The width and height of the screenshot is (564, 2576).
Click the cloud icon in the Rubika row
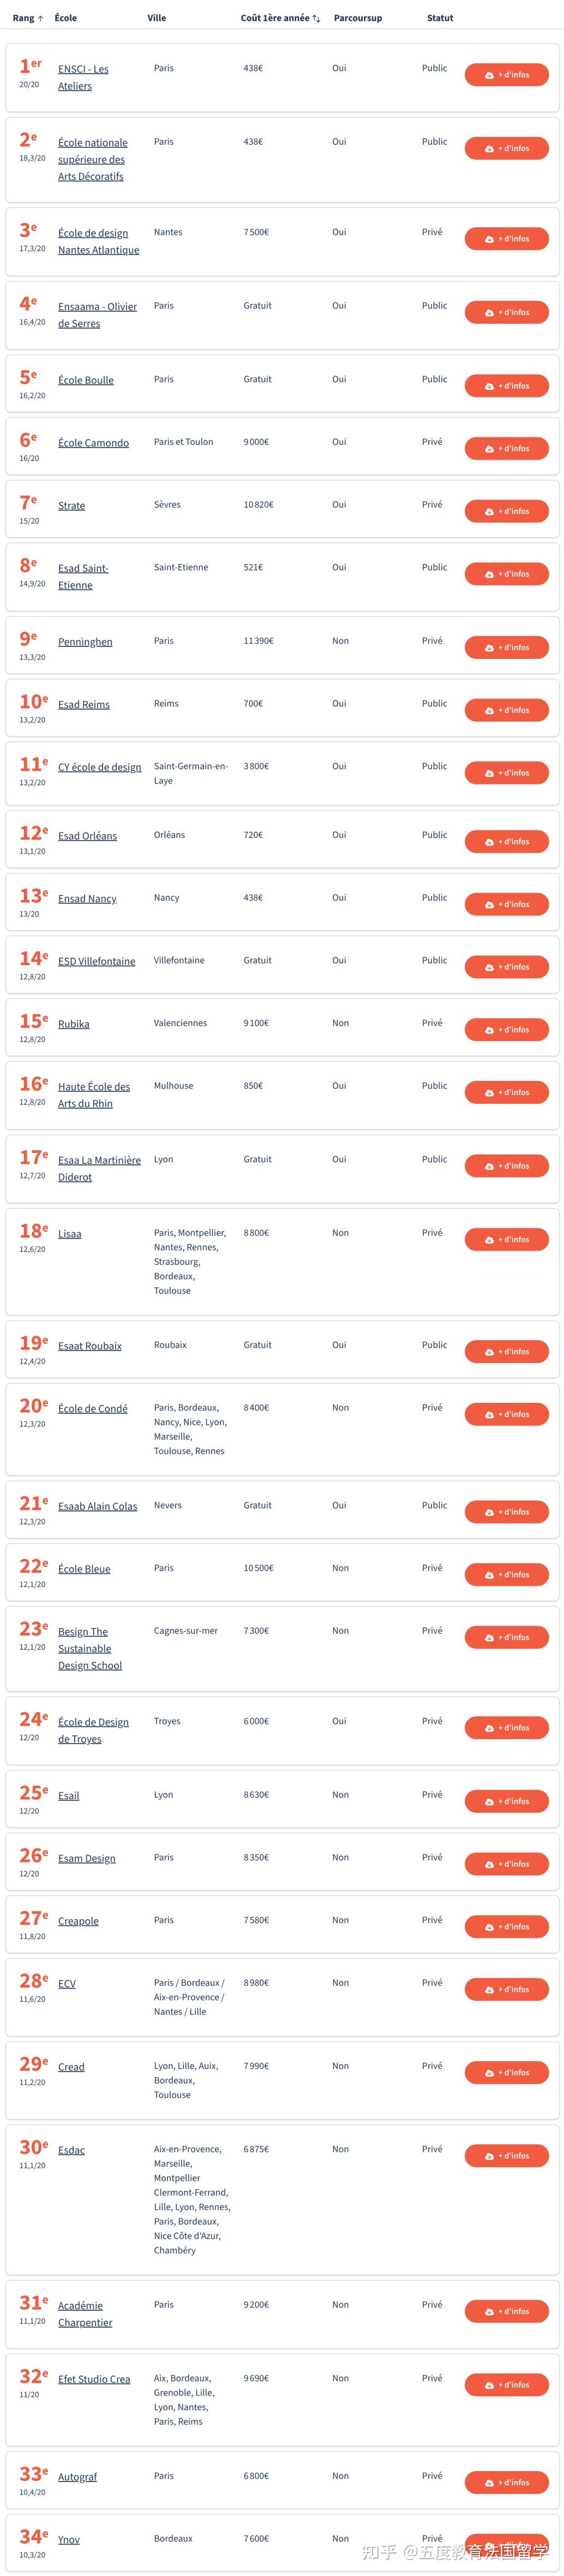(489, 1030)
